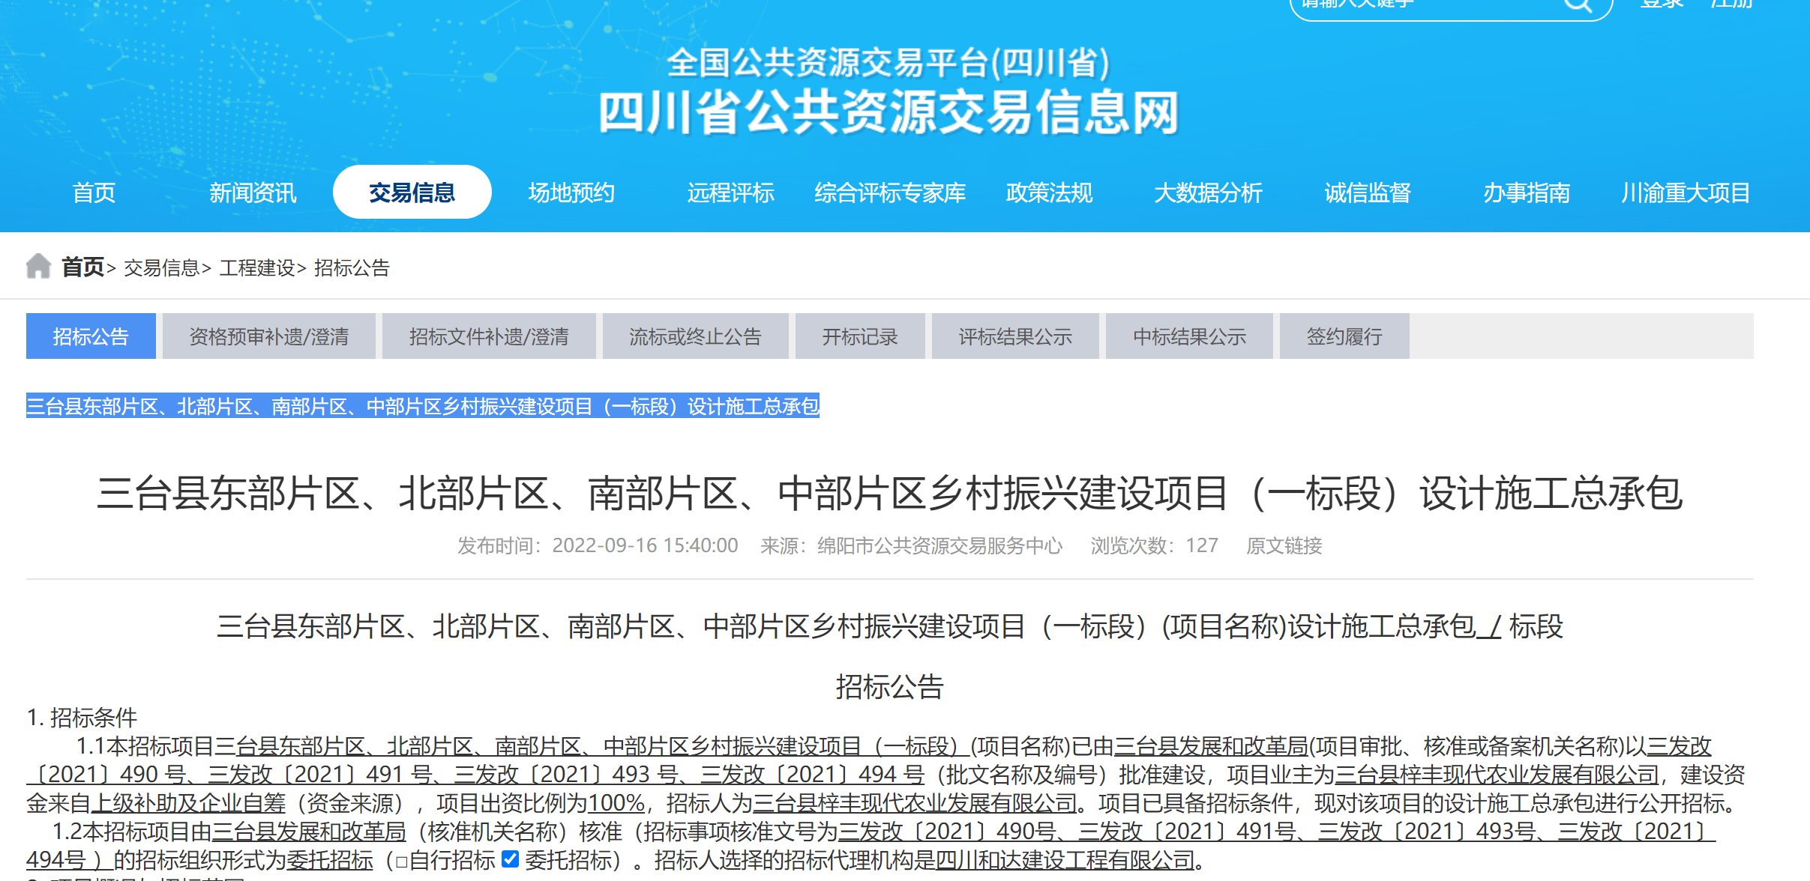Select the 招标公告 tab
Viewport: 1810px width, 881px height.
coord(91,336)
